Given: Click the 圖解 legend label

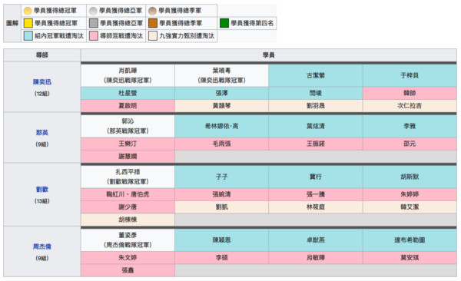Looking at the screenshot, I should tap(12, 23).
